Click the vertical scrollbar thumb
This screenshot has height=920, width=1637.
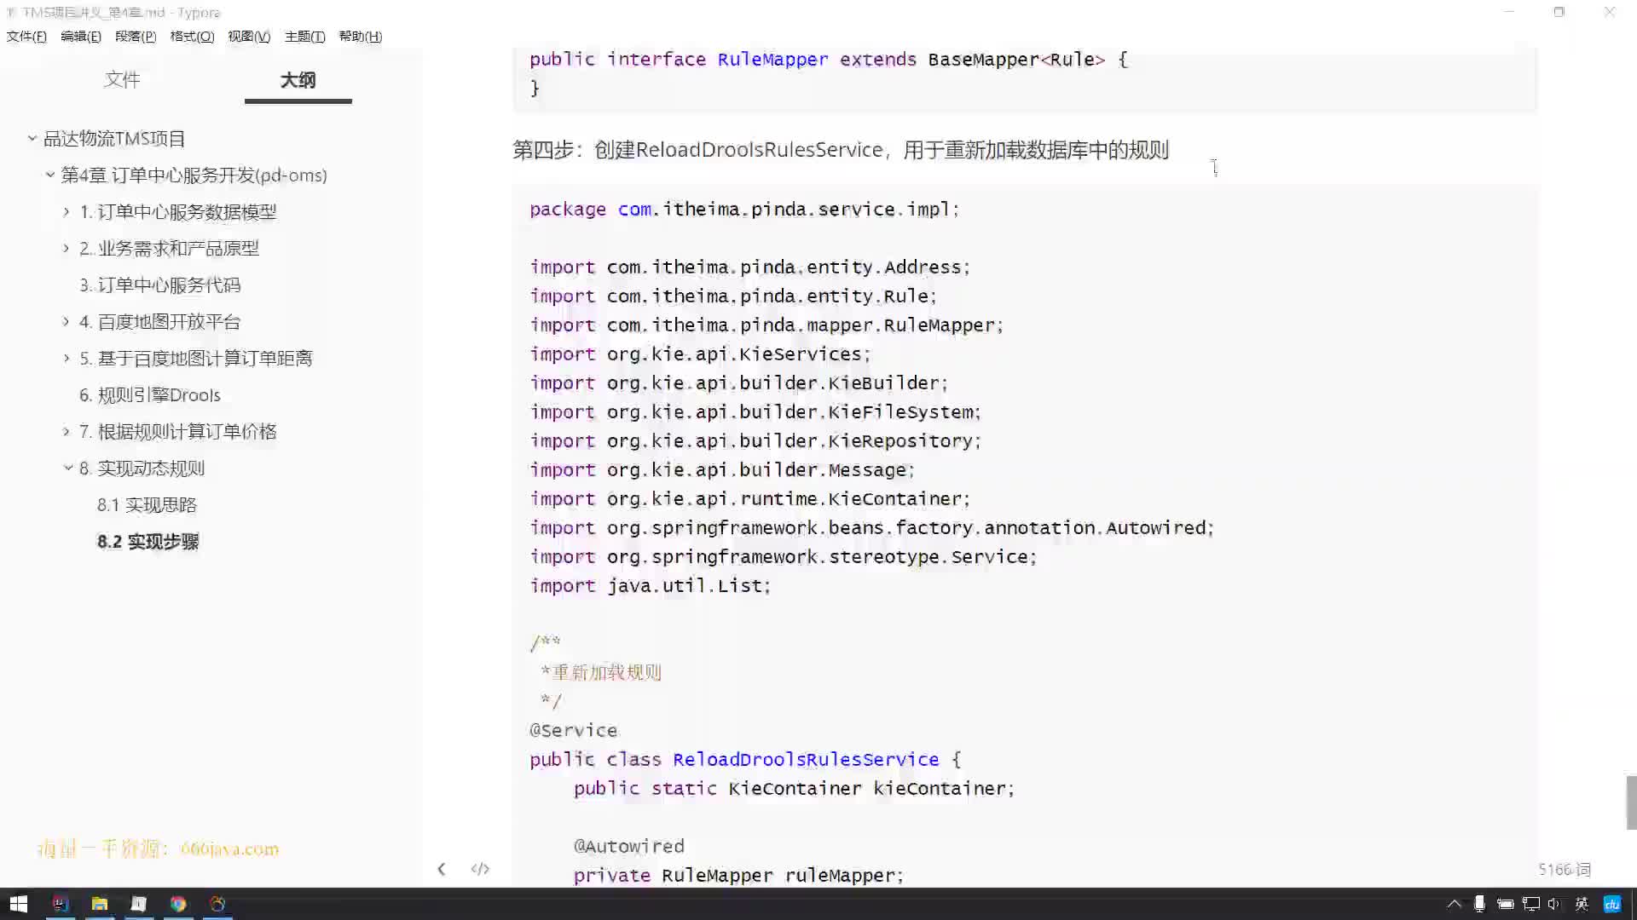point(1631,802)
